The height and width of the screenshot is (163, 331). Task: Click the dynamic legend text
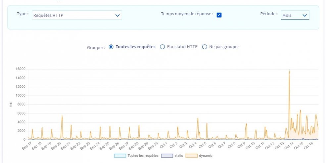pyautogui.click(x=206, y=156)
